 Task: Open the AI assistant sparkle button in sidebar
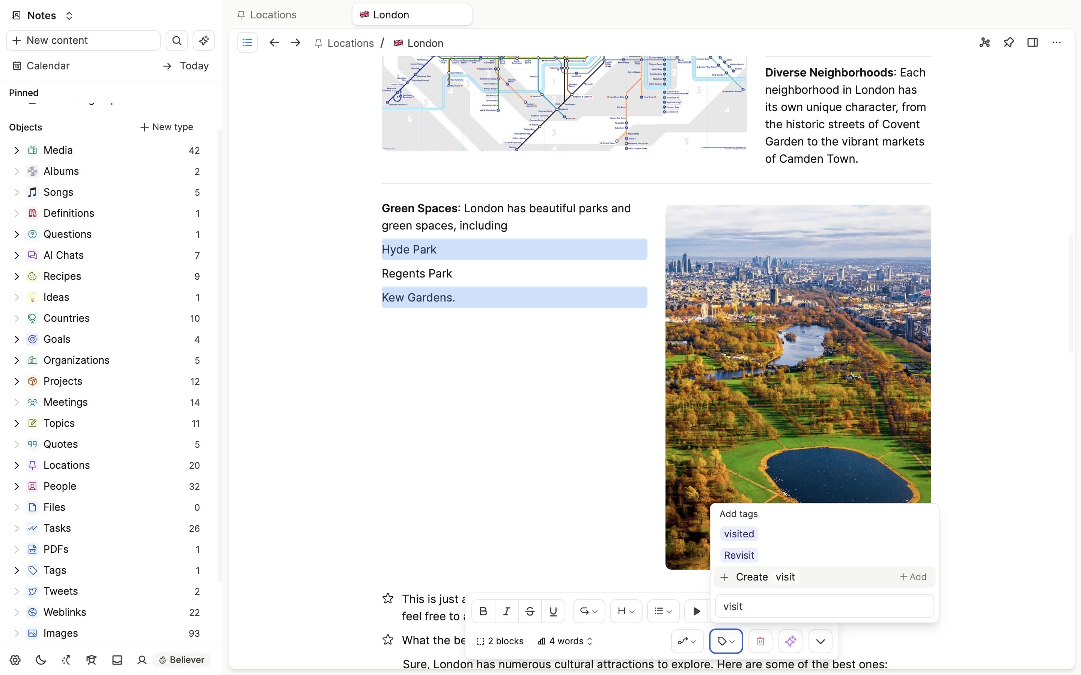click(204, 40)
